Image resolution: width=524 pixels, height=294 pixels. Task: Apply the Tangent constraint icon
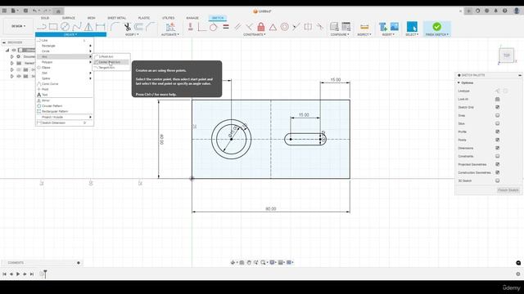coord(213,27)
